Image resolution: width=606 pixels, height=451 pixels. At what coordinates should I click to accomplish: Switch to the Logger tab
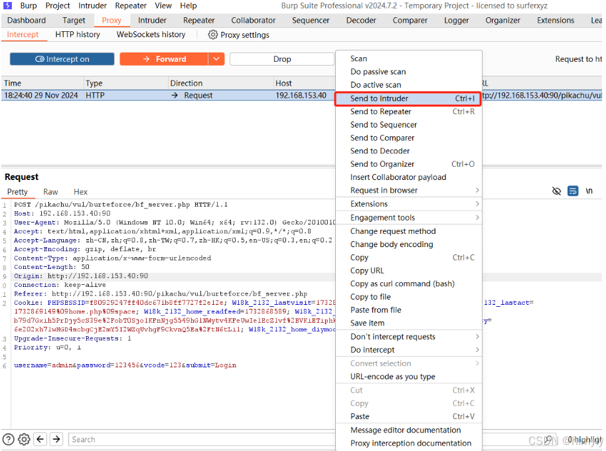pos(457,21)
